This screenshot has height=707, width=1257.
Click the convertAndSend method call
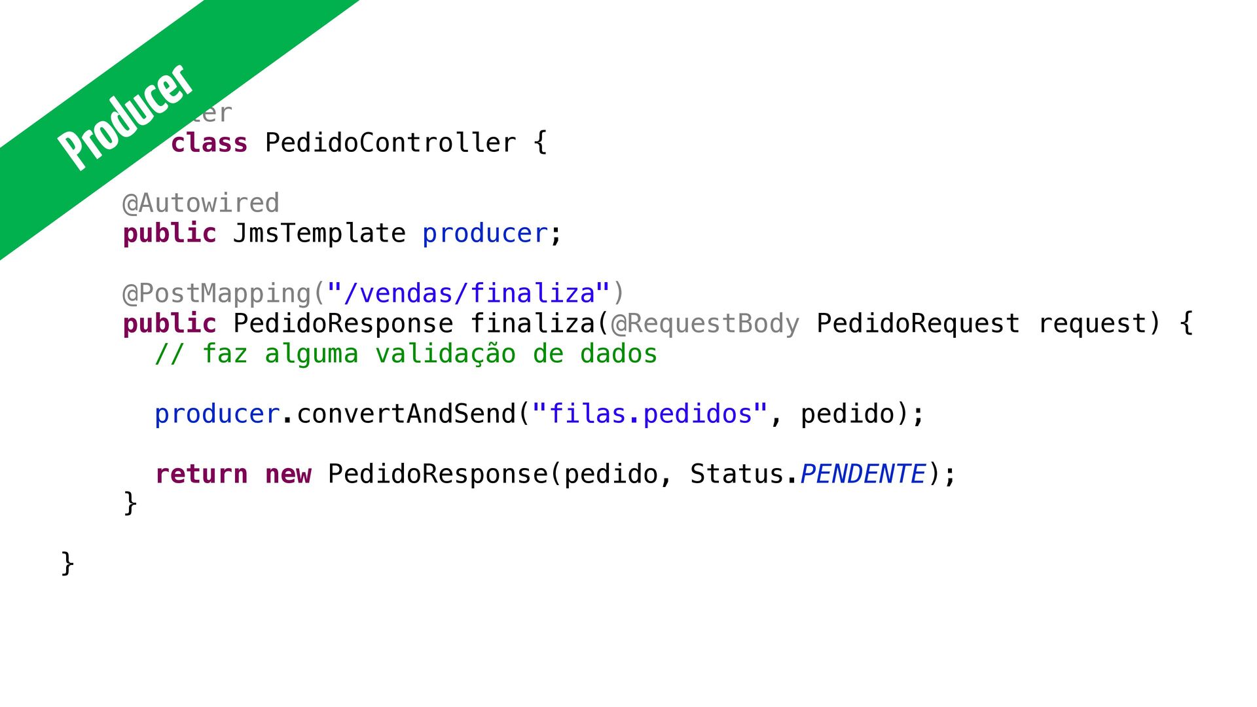click(406, 414)
